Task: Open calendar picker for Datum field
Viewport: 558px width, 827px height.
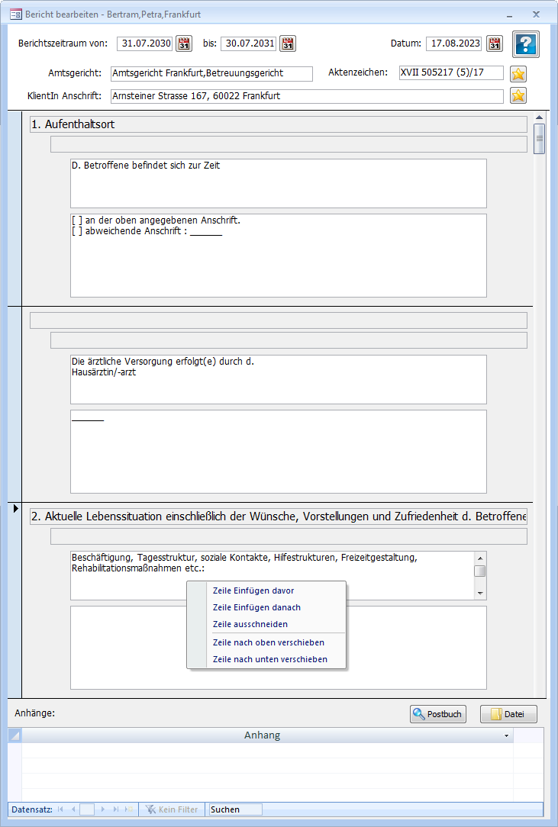Action: pyautogui.click(x=495, y=43)
